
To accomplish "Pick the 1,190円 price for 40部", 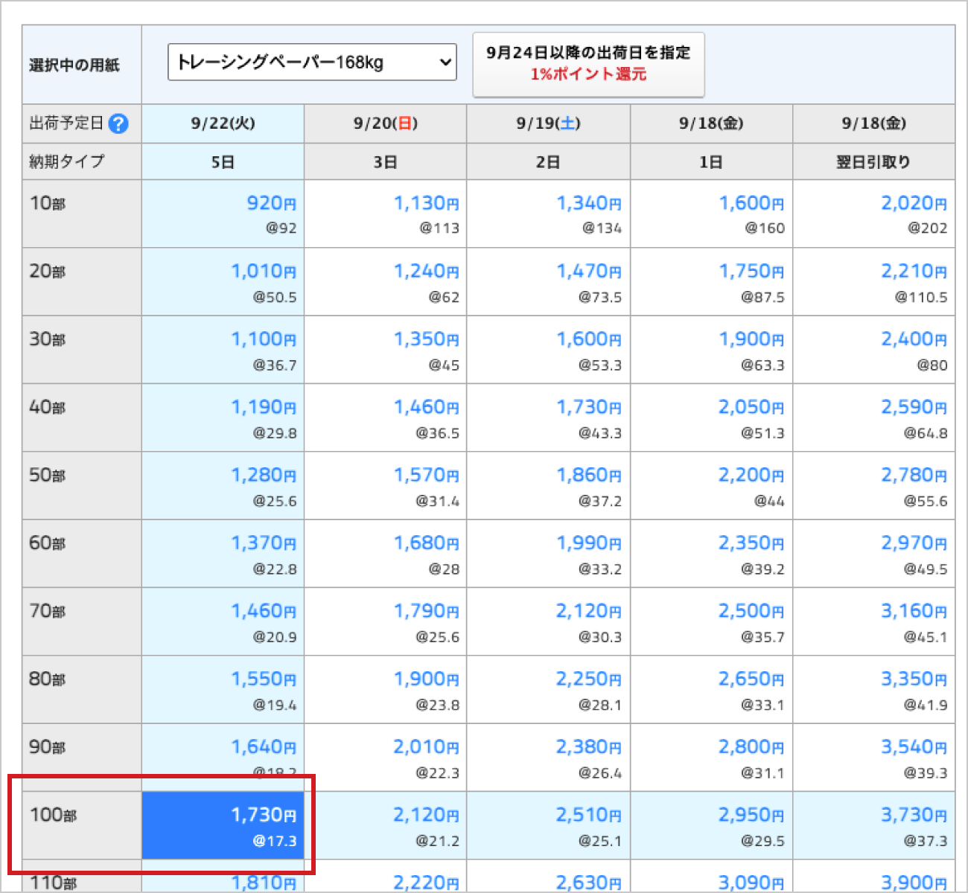I will (x=223, y=417).
